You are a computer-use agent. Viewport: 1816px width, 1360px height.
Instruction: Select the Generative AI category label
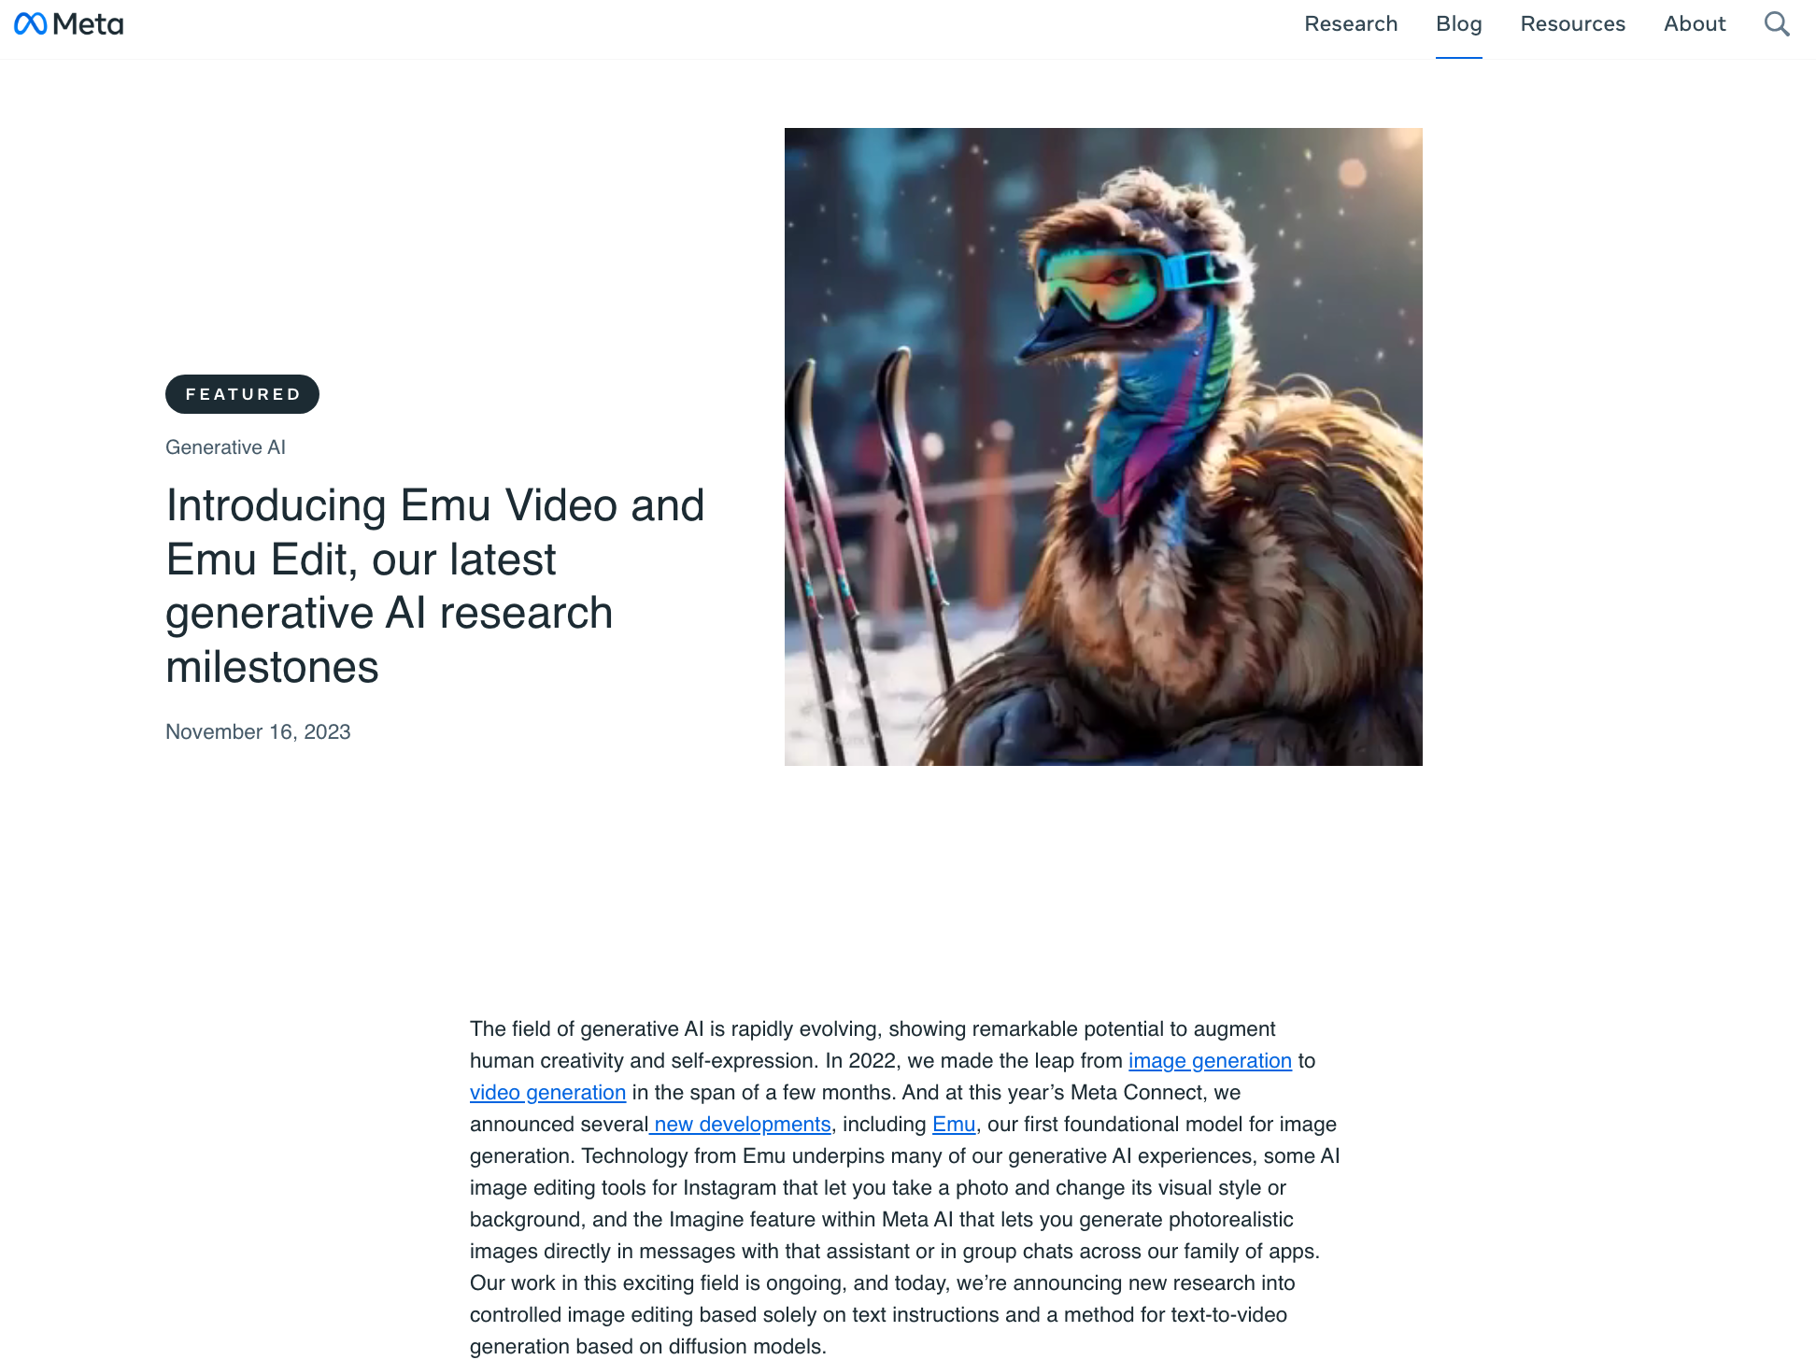coord(224,447)
